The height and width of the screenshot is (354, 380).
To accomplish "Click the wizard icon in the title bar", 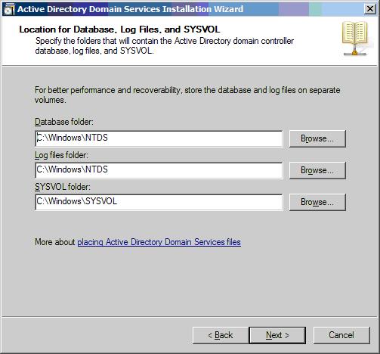I will [9, 9].
